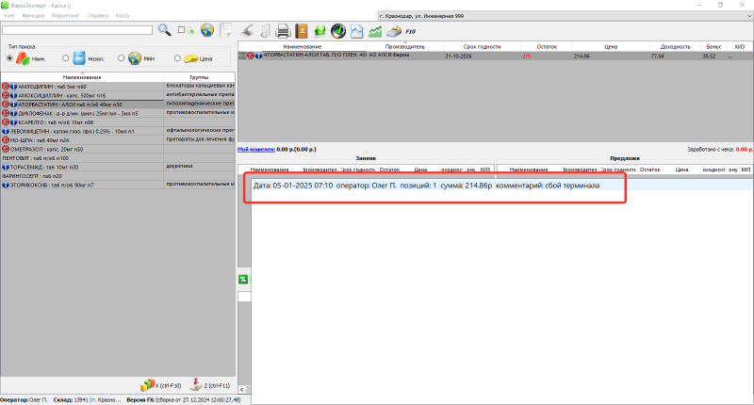This screenshot has width=754, height=405.
Task: Click the hole-punch stamp toolbar icon
Action: click(x=247, y=31)
